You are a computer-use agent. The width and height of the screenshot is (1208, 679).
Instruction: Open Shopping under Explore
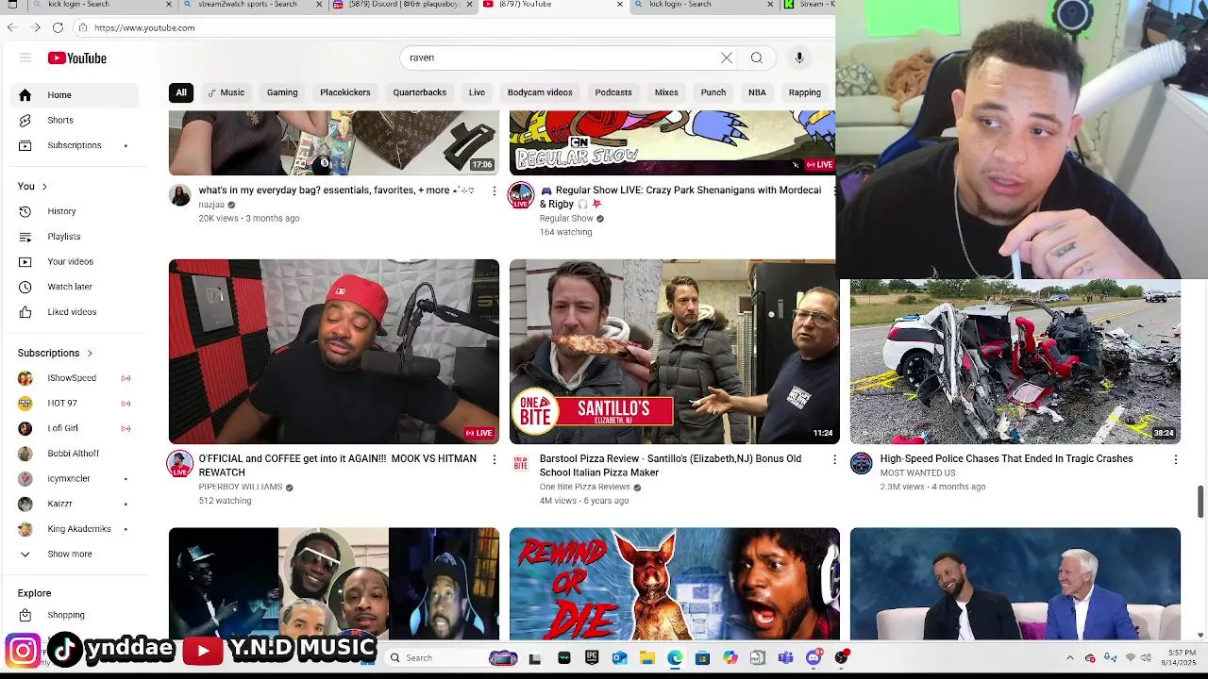(75, 615)
